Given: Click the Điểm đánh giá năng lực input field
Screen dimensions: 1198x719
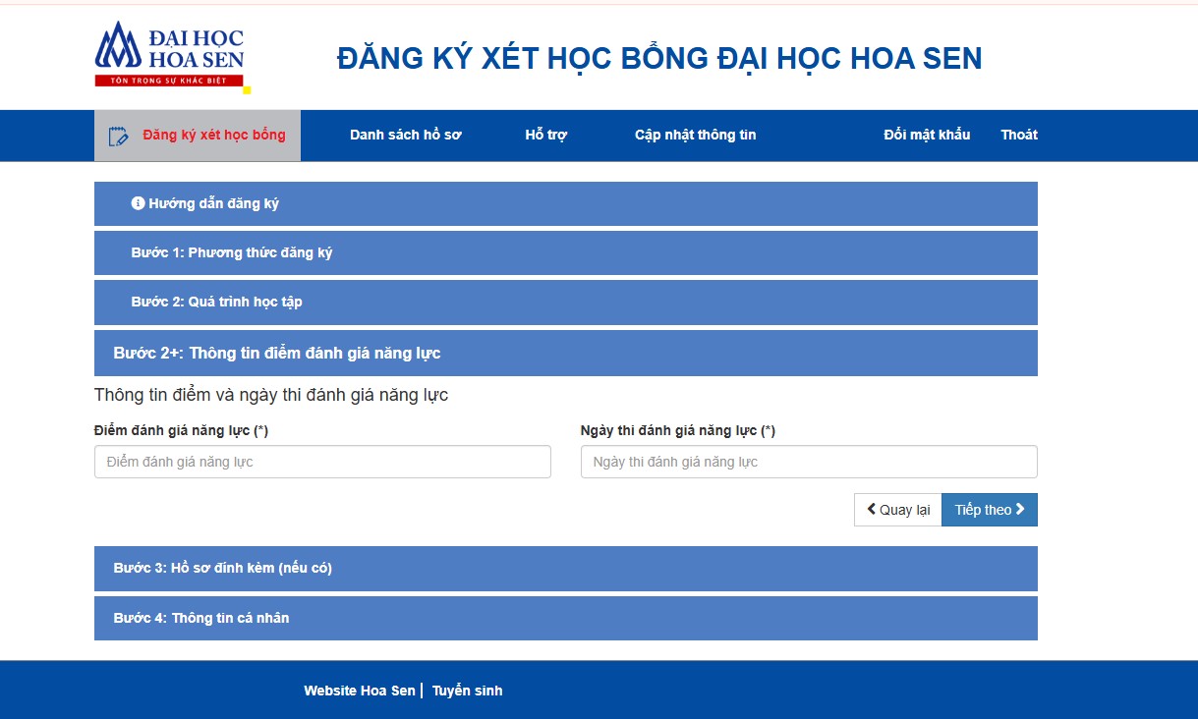Looking at the screenshot, I should [322, 461].
